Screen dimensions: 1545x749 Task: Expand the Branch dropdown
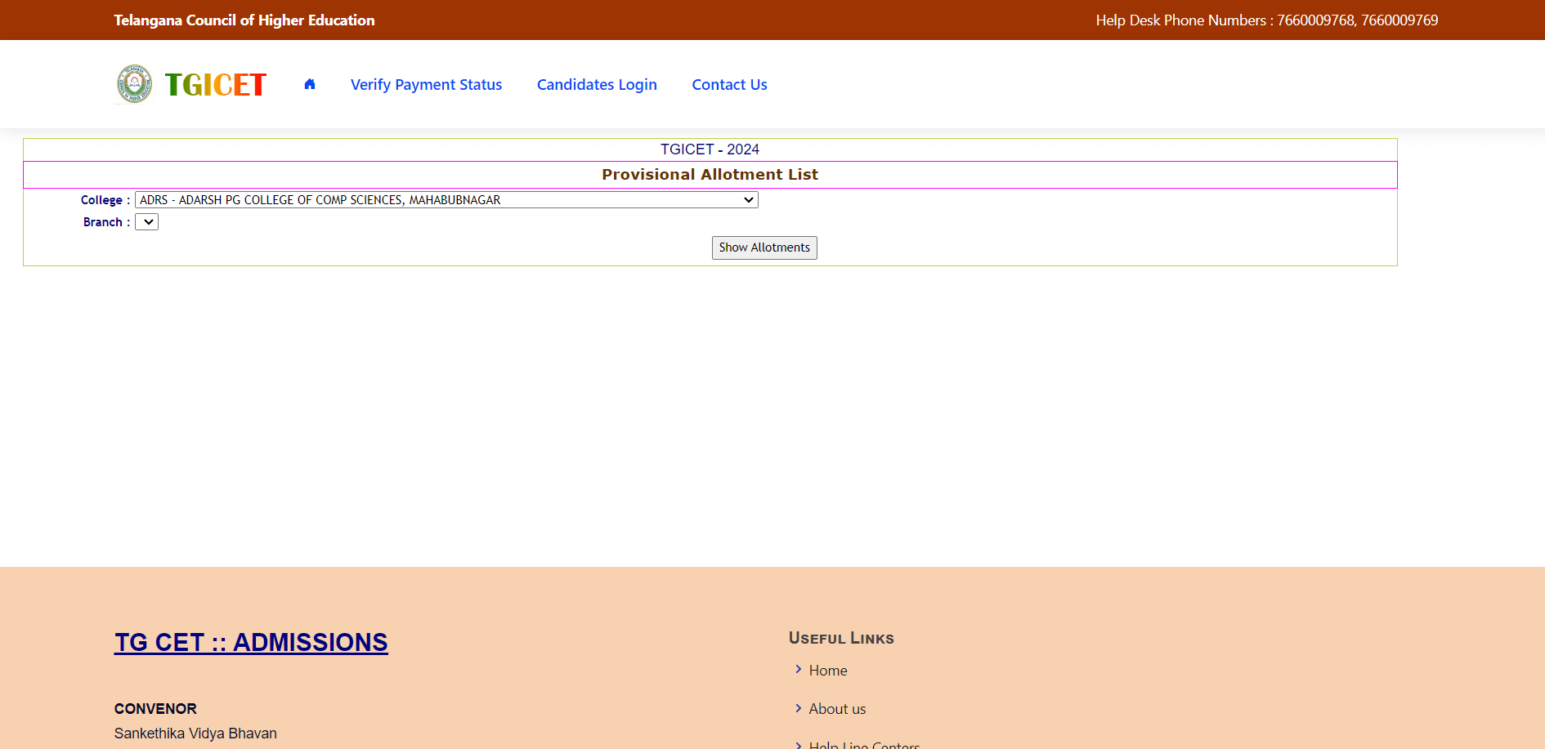146,222
